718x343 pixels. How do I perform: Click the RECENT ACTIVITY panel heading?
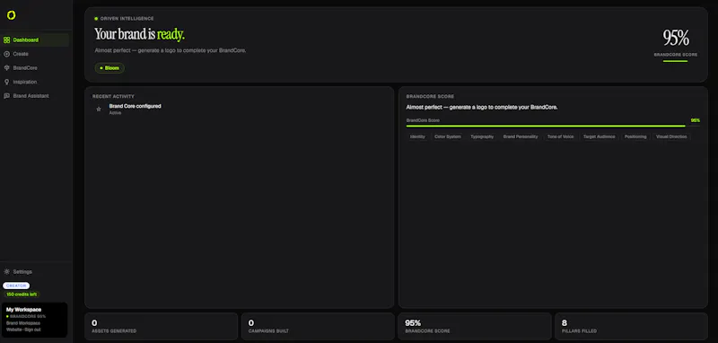point(113,97)
